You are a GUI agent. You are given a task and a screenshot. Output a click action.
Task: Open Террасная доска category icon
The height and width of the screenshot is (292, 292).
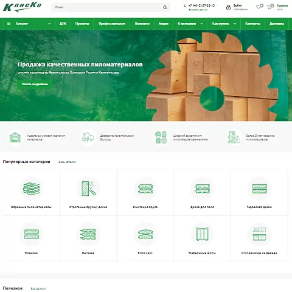point(259,189)
